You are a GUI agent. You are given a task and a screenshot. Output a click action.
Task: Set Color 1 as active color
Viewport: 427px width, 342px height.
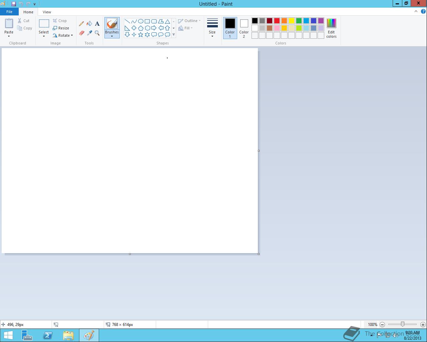coord(230,28)
